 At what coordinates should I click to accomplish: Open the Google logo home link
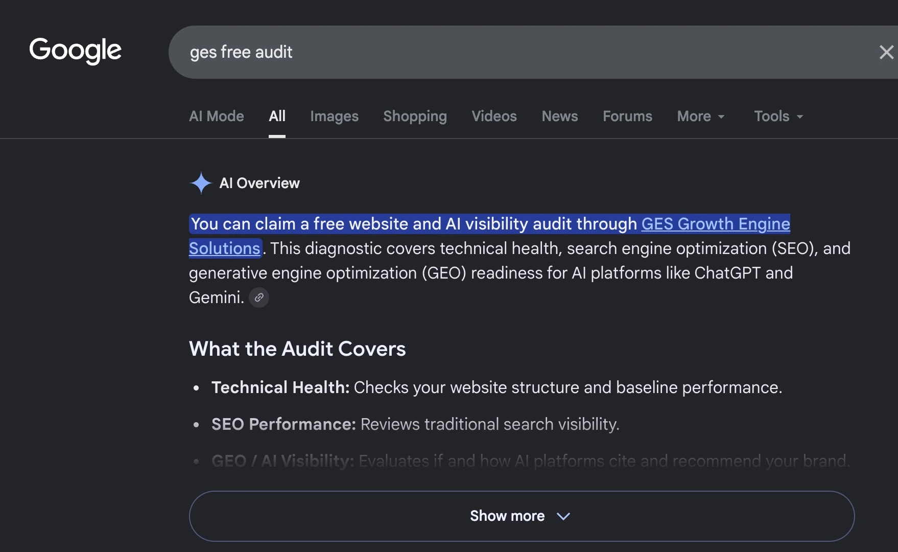(75, 51)
